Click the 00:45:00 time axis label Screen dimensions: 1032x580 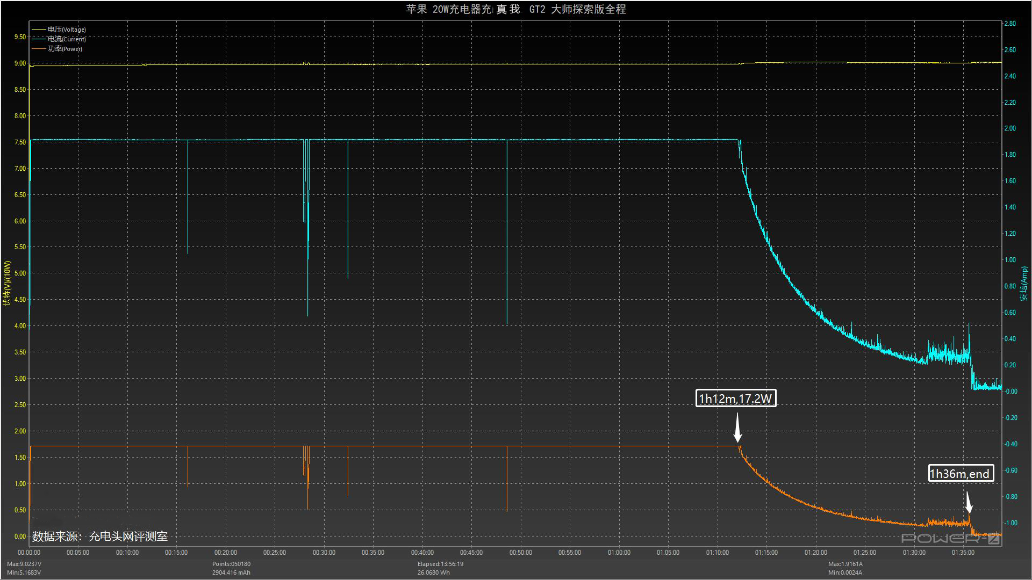pyautogui.click(x=471, y=553)
